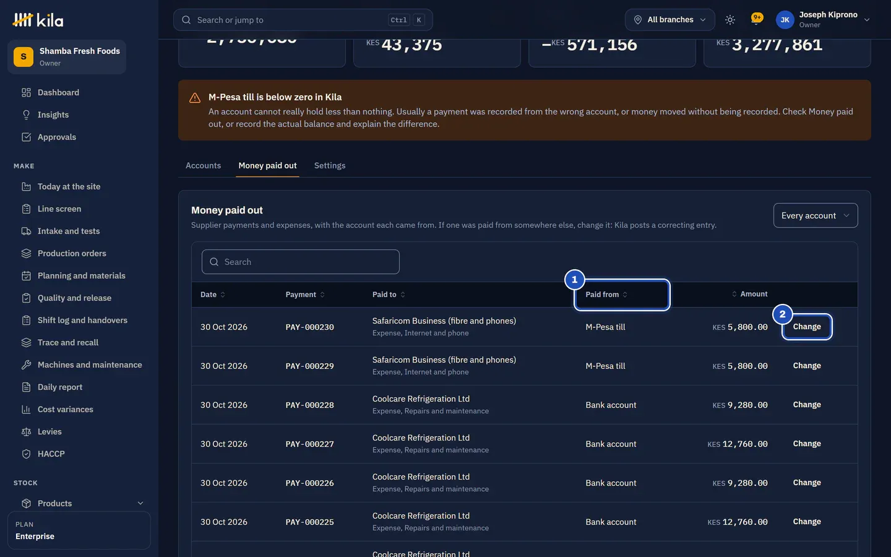Click Change for PAY-000230
The image size is (891, 557).
807,327
